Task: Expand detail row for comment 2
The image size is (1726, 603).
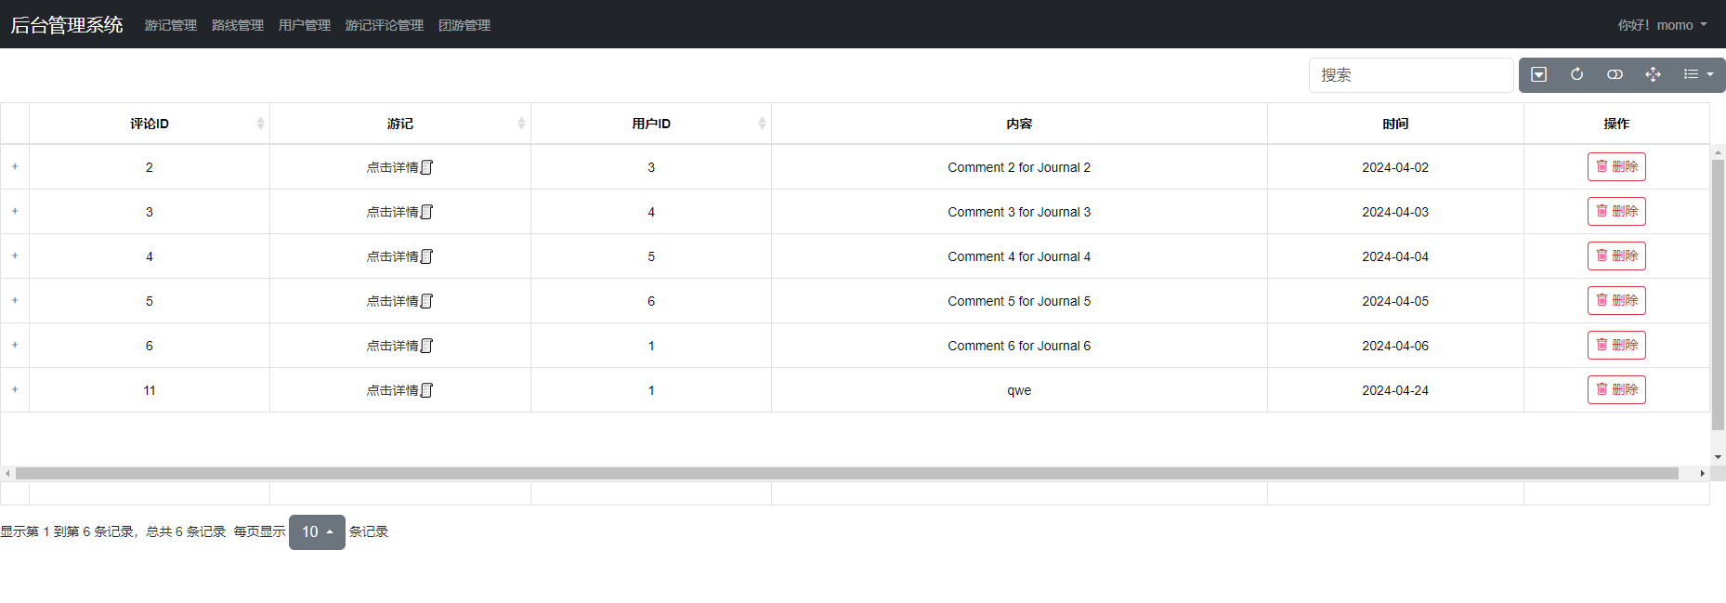Action: click(x=15, y=166)
